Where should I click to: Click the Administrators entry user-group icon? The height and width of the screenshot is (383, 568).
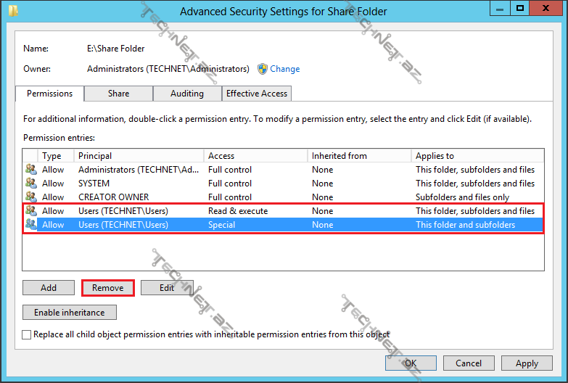coord(30,170)
